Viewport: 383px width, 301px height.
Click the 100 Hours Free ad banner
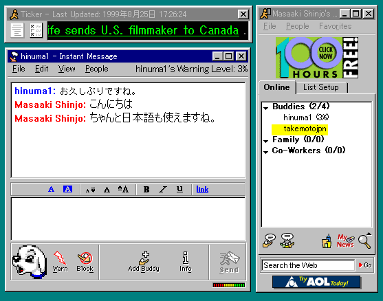coord(317,58)
